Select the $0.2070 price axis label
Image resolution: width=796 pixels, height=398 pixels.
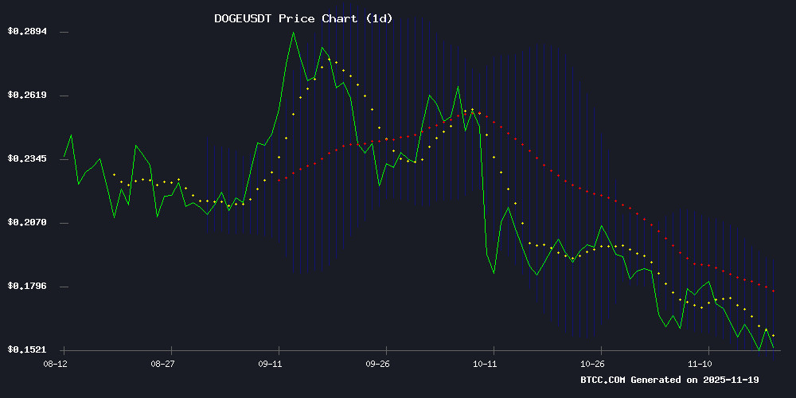coord(27,223)
